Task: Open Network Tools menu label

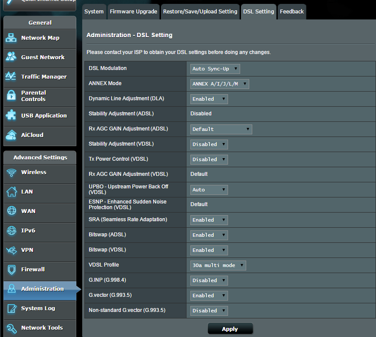Action: coord(42,327)
